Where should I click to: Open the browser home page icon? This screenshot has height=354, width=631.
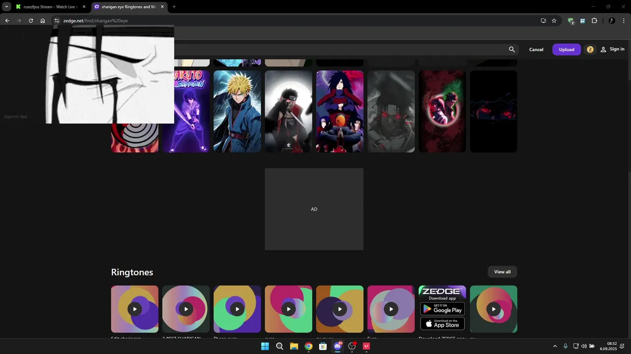(x=43, y=21)
